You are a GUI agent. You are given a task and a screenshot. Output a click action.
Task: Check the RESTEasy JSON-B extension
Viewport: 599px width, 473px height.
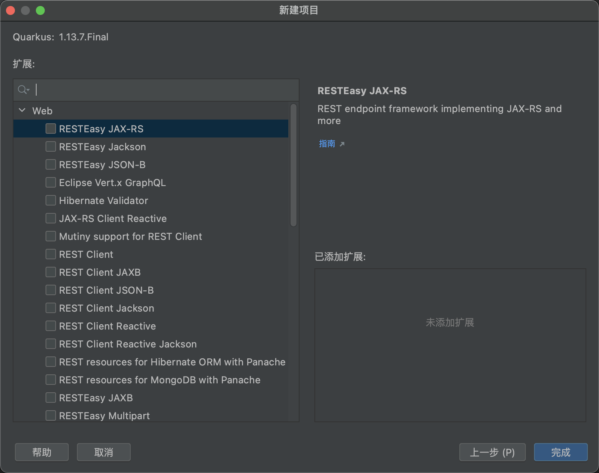[x=51, y=164]
